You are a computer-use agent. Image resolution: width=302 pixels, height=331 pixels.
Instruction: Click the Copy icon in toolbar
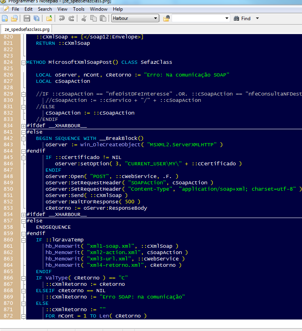pyautogui.click(x=94, y=18)
